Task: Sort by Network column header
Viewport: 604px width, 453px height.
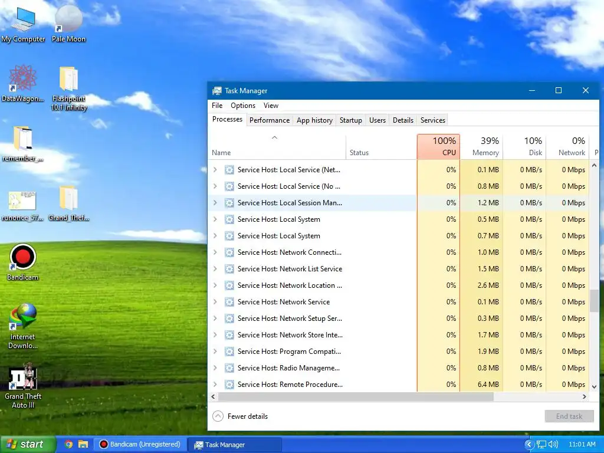Action: click(x=568, y=146)
